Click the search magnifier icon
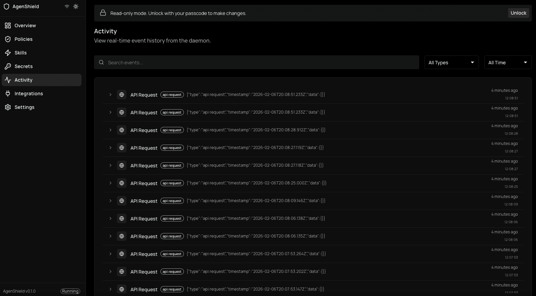The width and height of the screenshot is (536, 296). pos(101,62)
